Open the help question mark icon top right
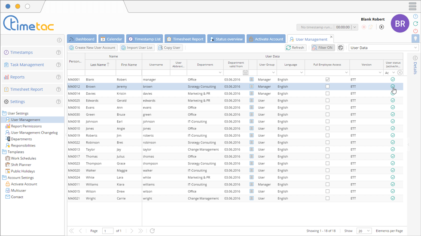421x236 pixels. click(x=415, y=16)
